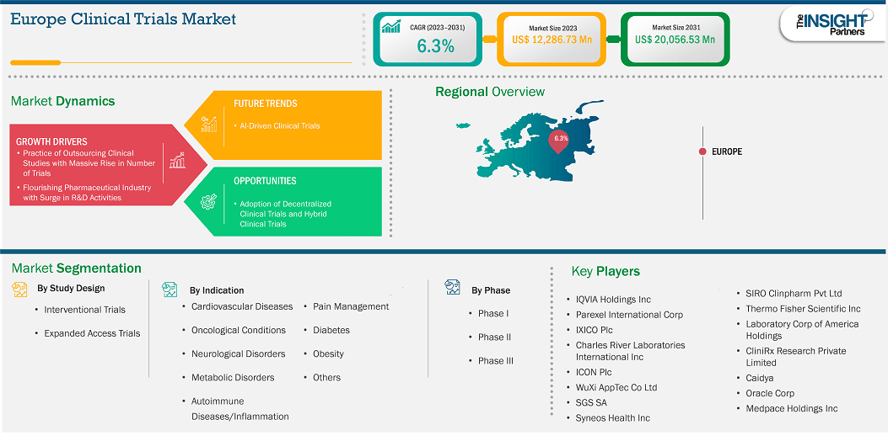Click the Future Trends chart icon
Screen dimensions: 888x441
pos(209,124)
